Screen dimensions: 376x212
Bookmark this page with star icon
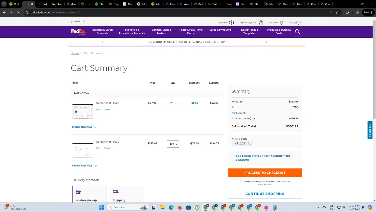(337, 12)
